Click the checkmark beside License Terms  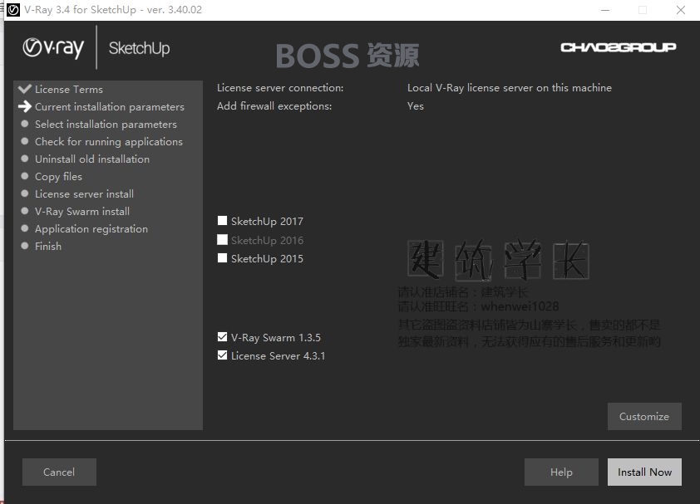coord(25,89)
